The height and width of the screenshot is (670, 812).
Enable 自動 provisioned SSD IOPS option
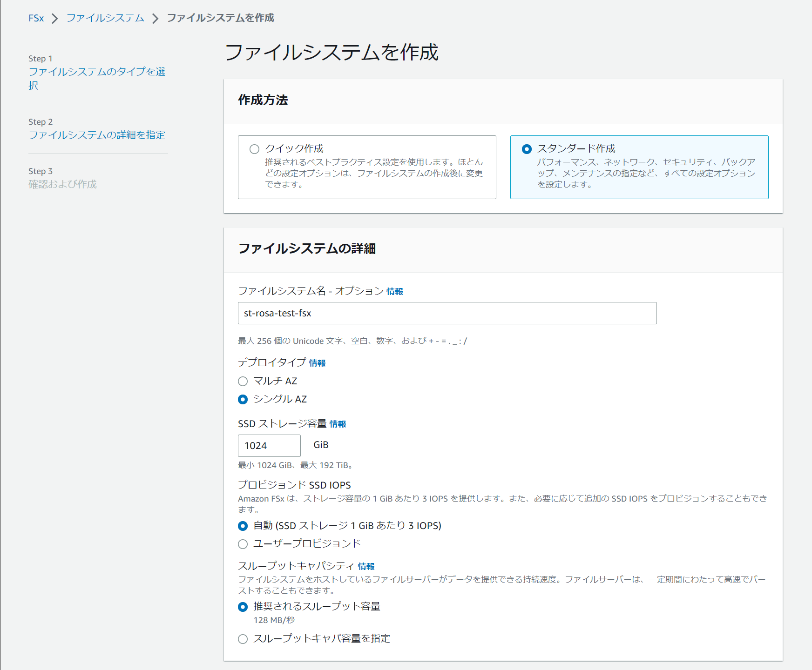tap(243, 526)
